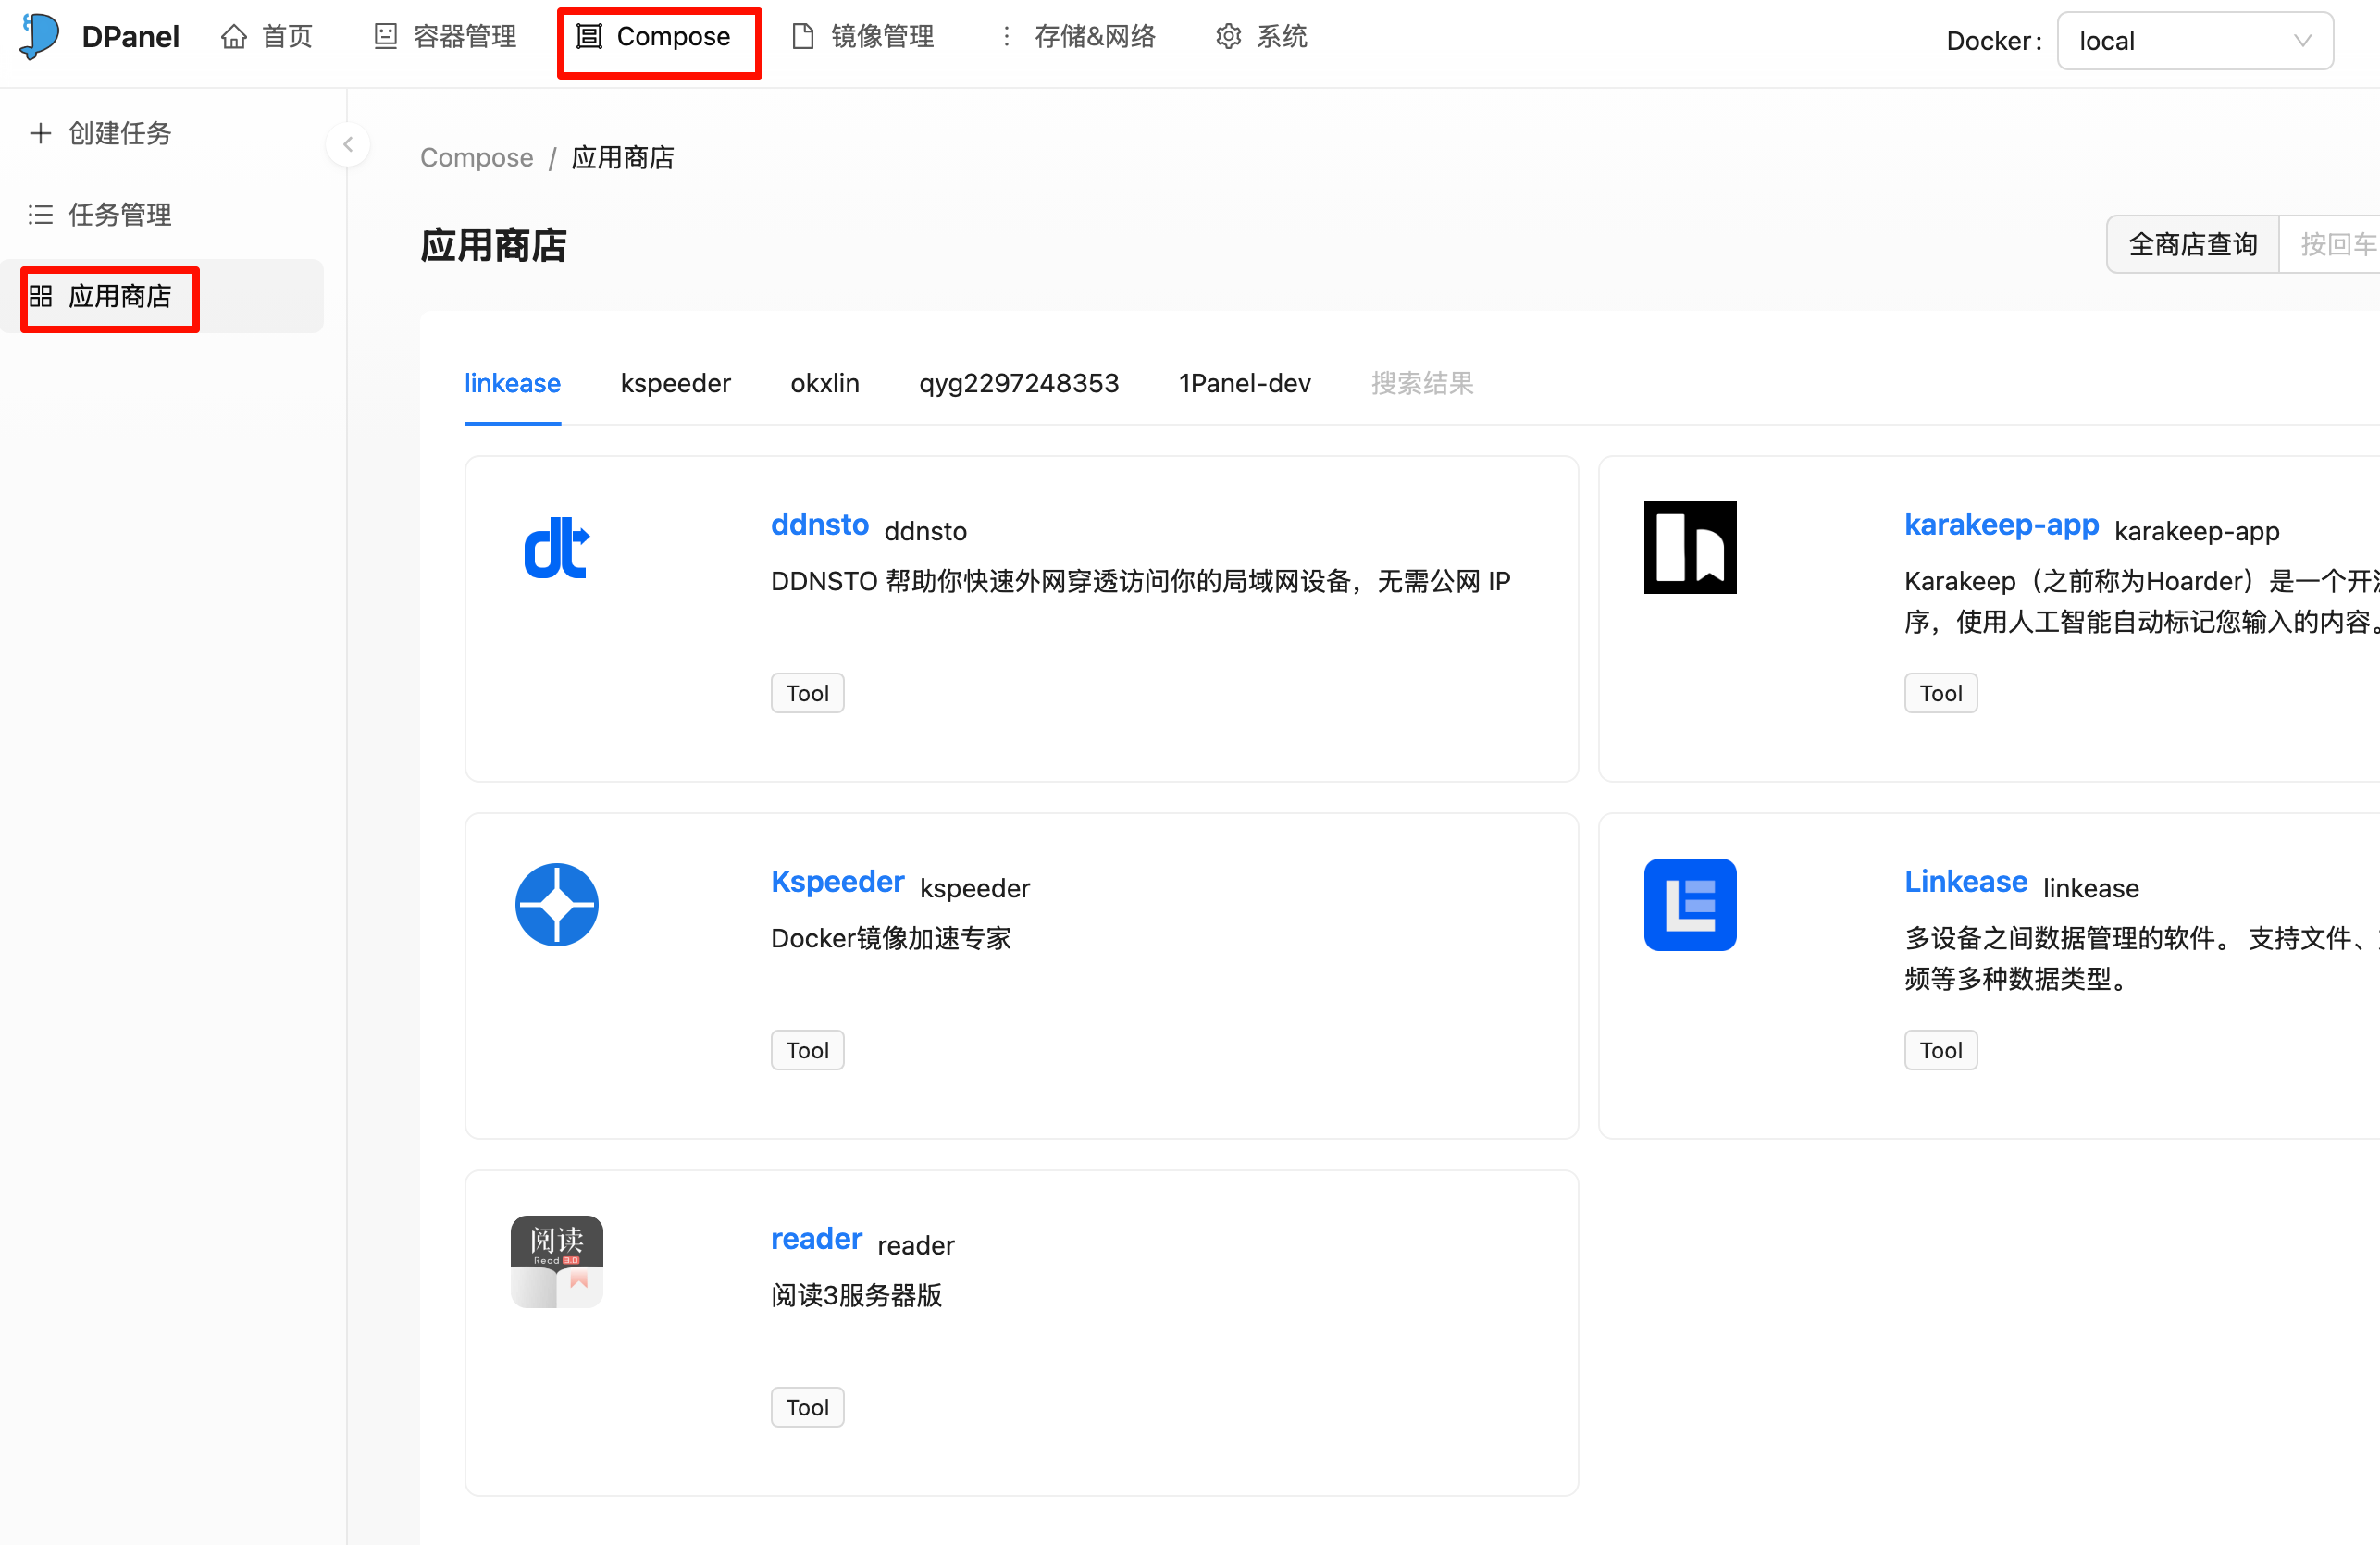Click the file icon beside 镜像管理

point(802,37)
